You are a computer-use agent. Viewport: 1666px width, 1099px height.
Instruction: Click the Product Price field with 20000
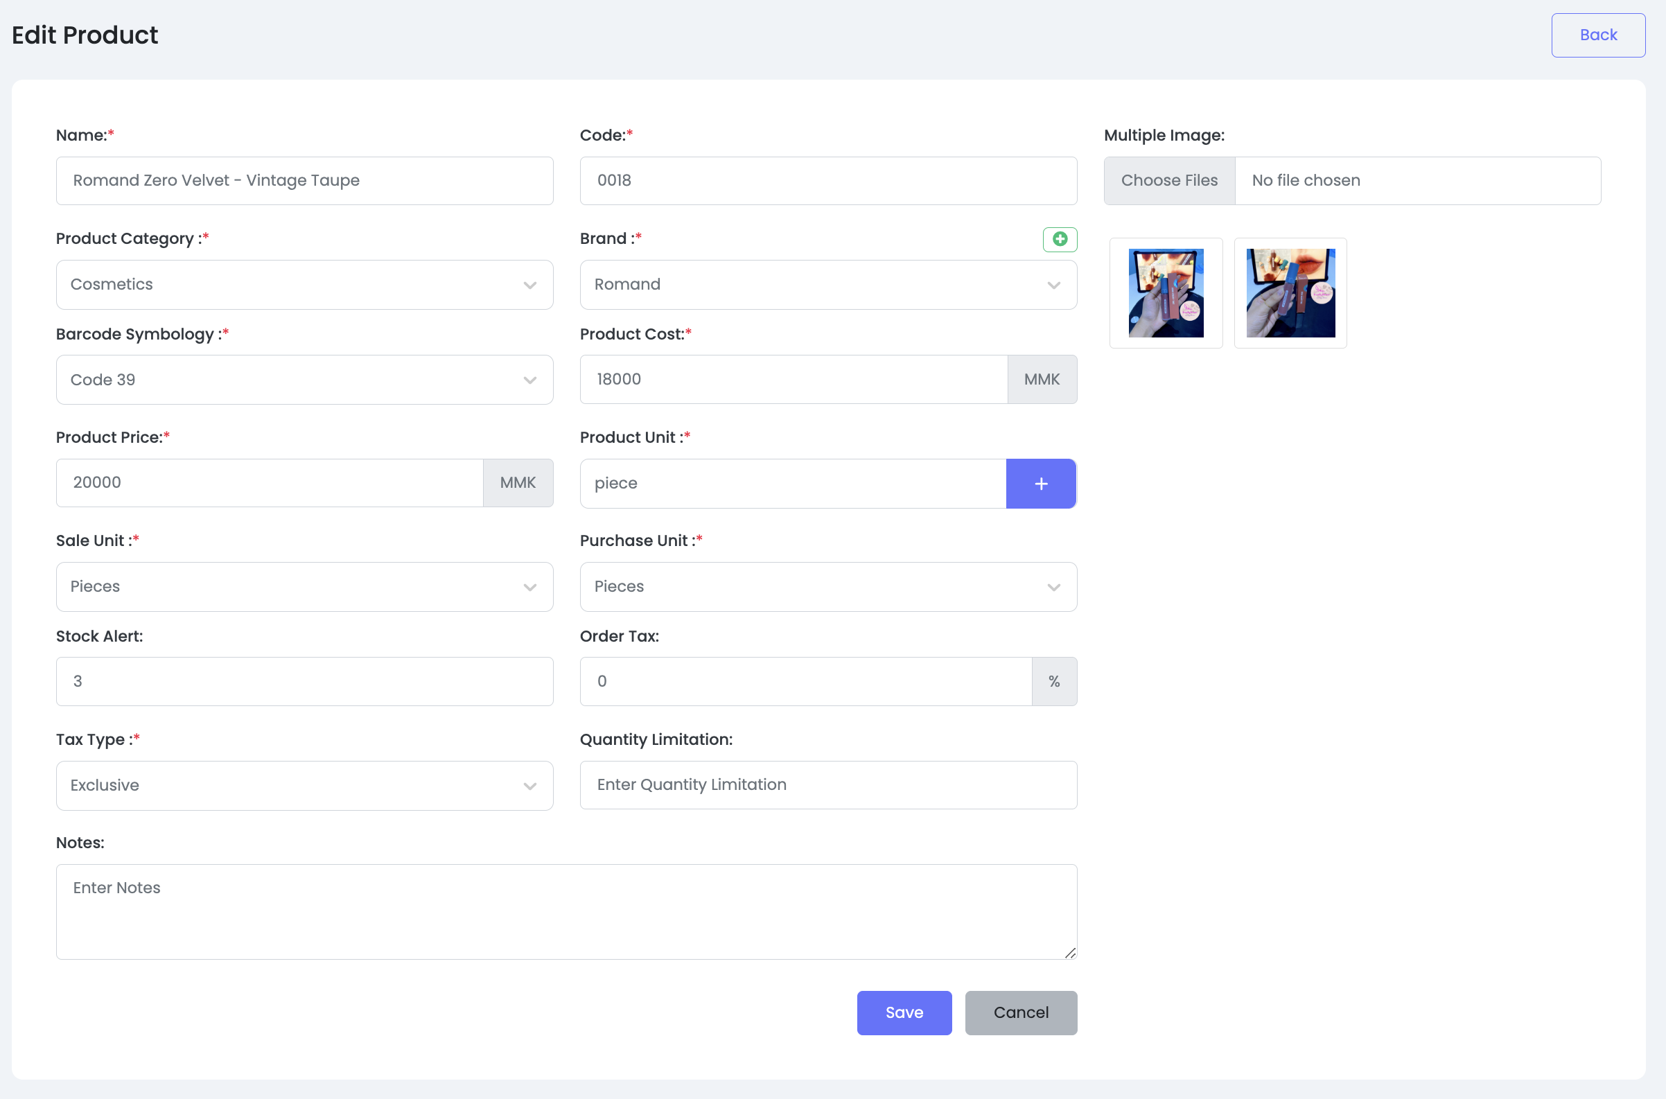point(269,483)
